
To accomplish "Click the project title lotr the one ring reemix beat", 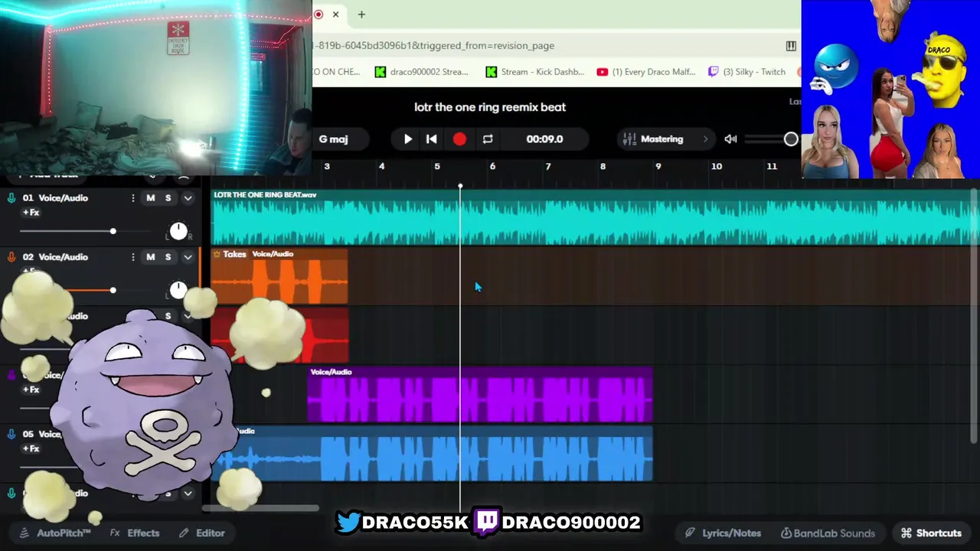I will [x=490, y=107].
